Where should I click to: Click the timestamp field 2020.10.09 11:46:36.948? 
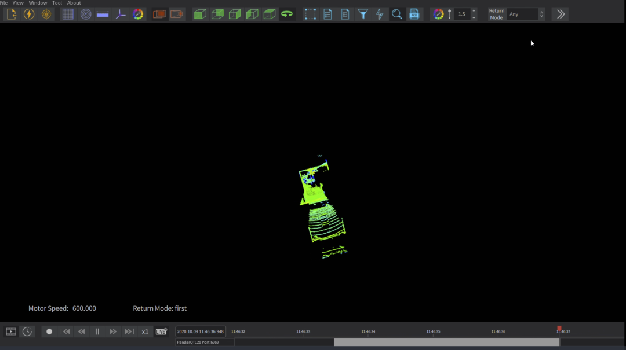(x=201, y=331)
